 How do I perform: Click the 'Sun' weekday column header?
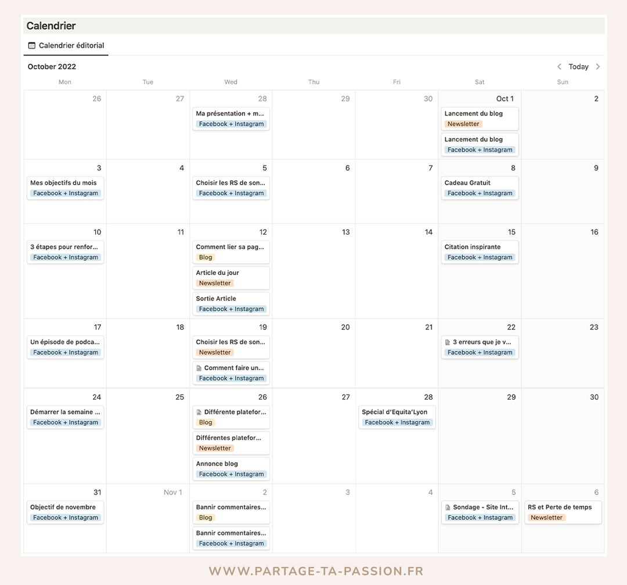pos(563,82)
